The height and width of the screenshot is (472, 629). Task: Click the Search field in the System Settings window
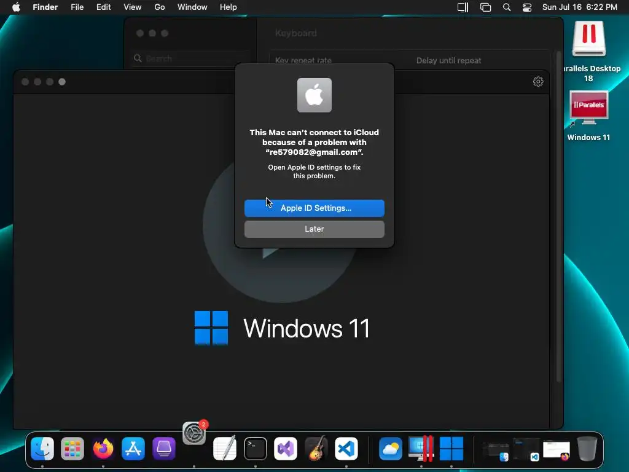coord(192,58)
